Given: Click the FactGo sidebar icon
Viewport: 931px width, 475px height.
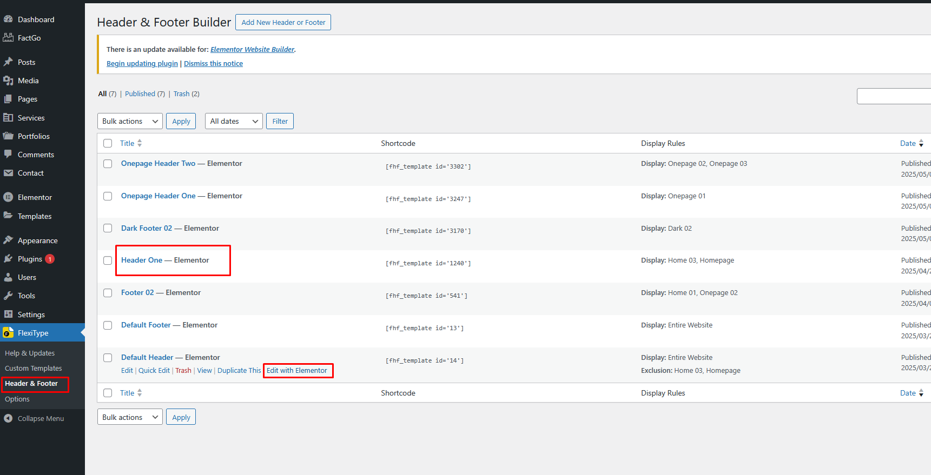Looking at the screenshot, I should click(8, 37).
